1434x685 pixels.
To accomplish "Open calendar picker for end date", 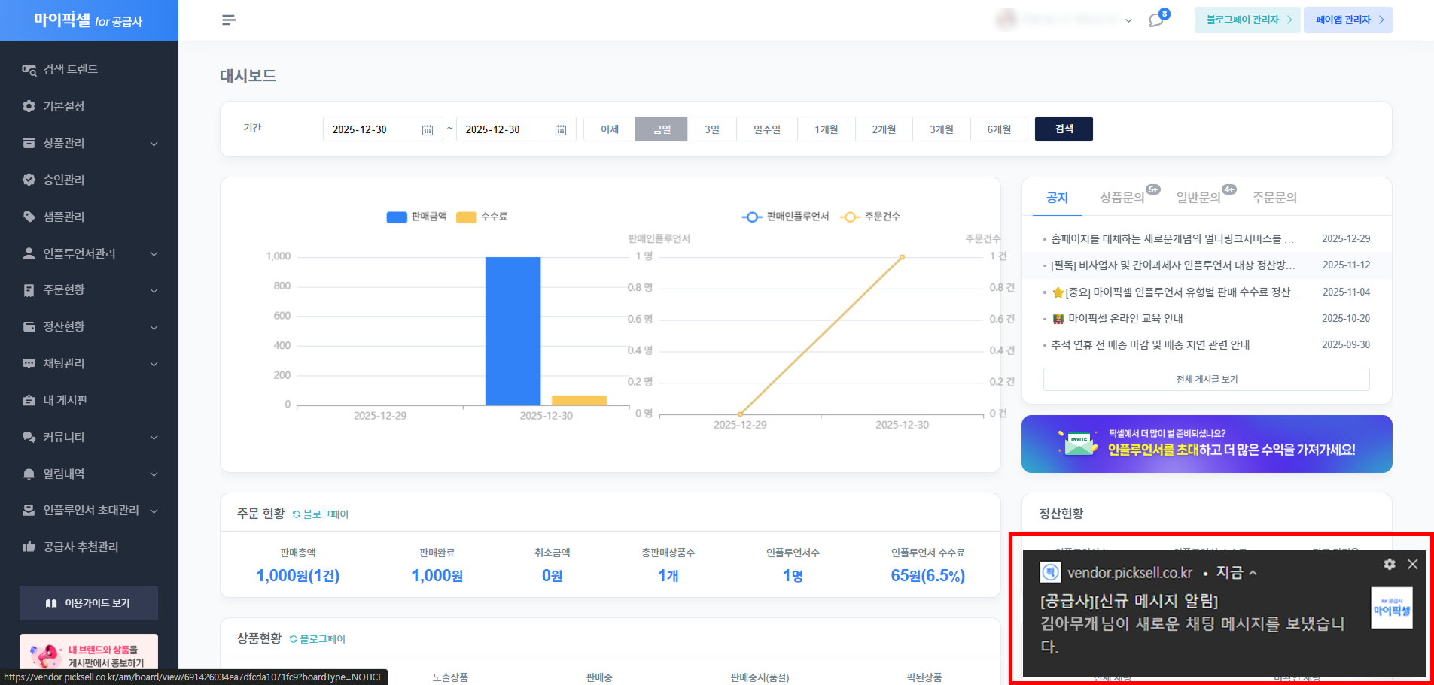I will coord(560,130).
